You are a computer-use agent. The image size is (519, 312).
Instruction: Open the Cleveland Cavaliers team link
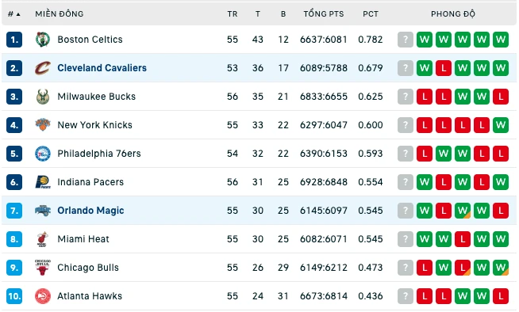point(102,68)
